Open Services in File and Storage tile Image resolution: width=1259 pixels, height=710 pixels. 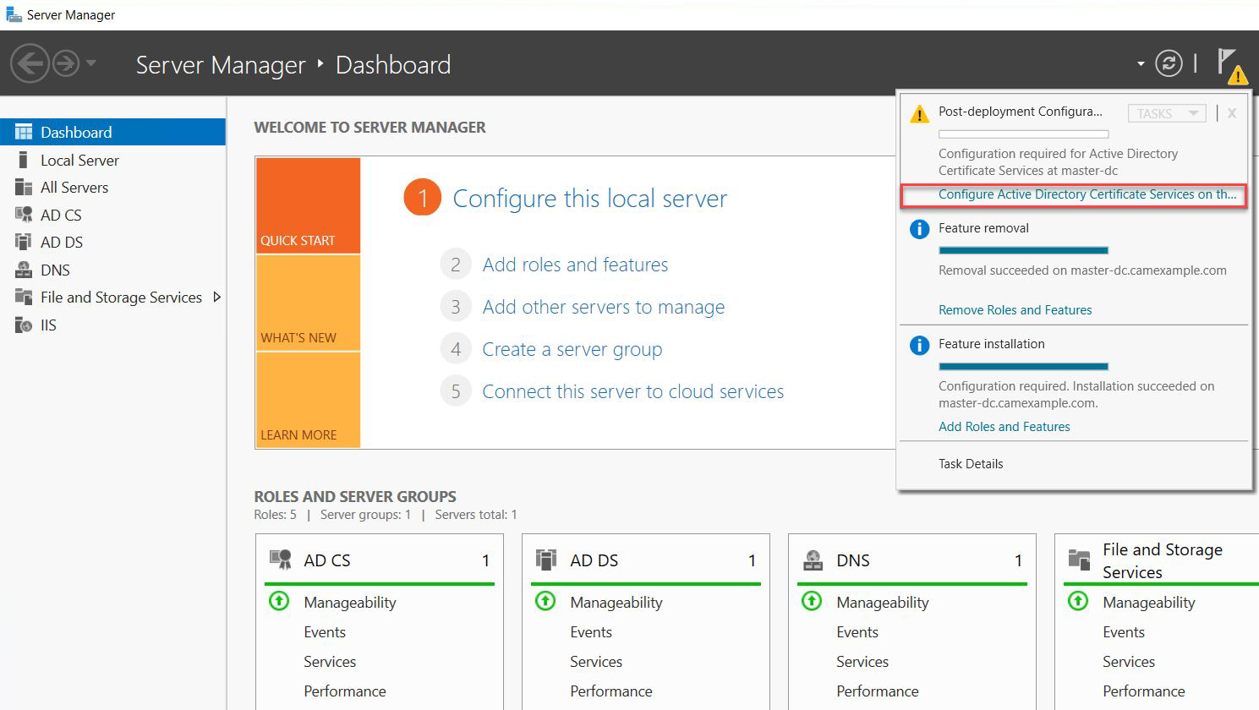[x=1129, y=662]
